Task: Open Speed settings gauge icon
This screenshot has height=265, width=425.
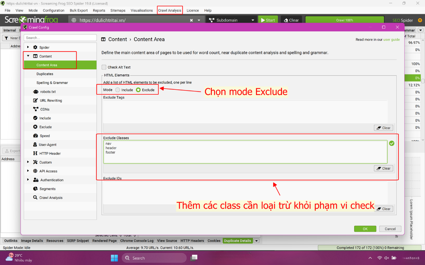Action: click(x=35, y=136)
